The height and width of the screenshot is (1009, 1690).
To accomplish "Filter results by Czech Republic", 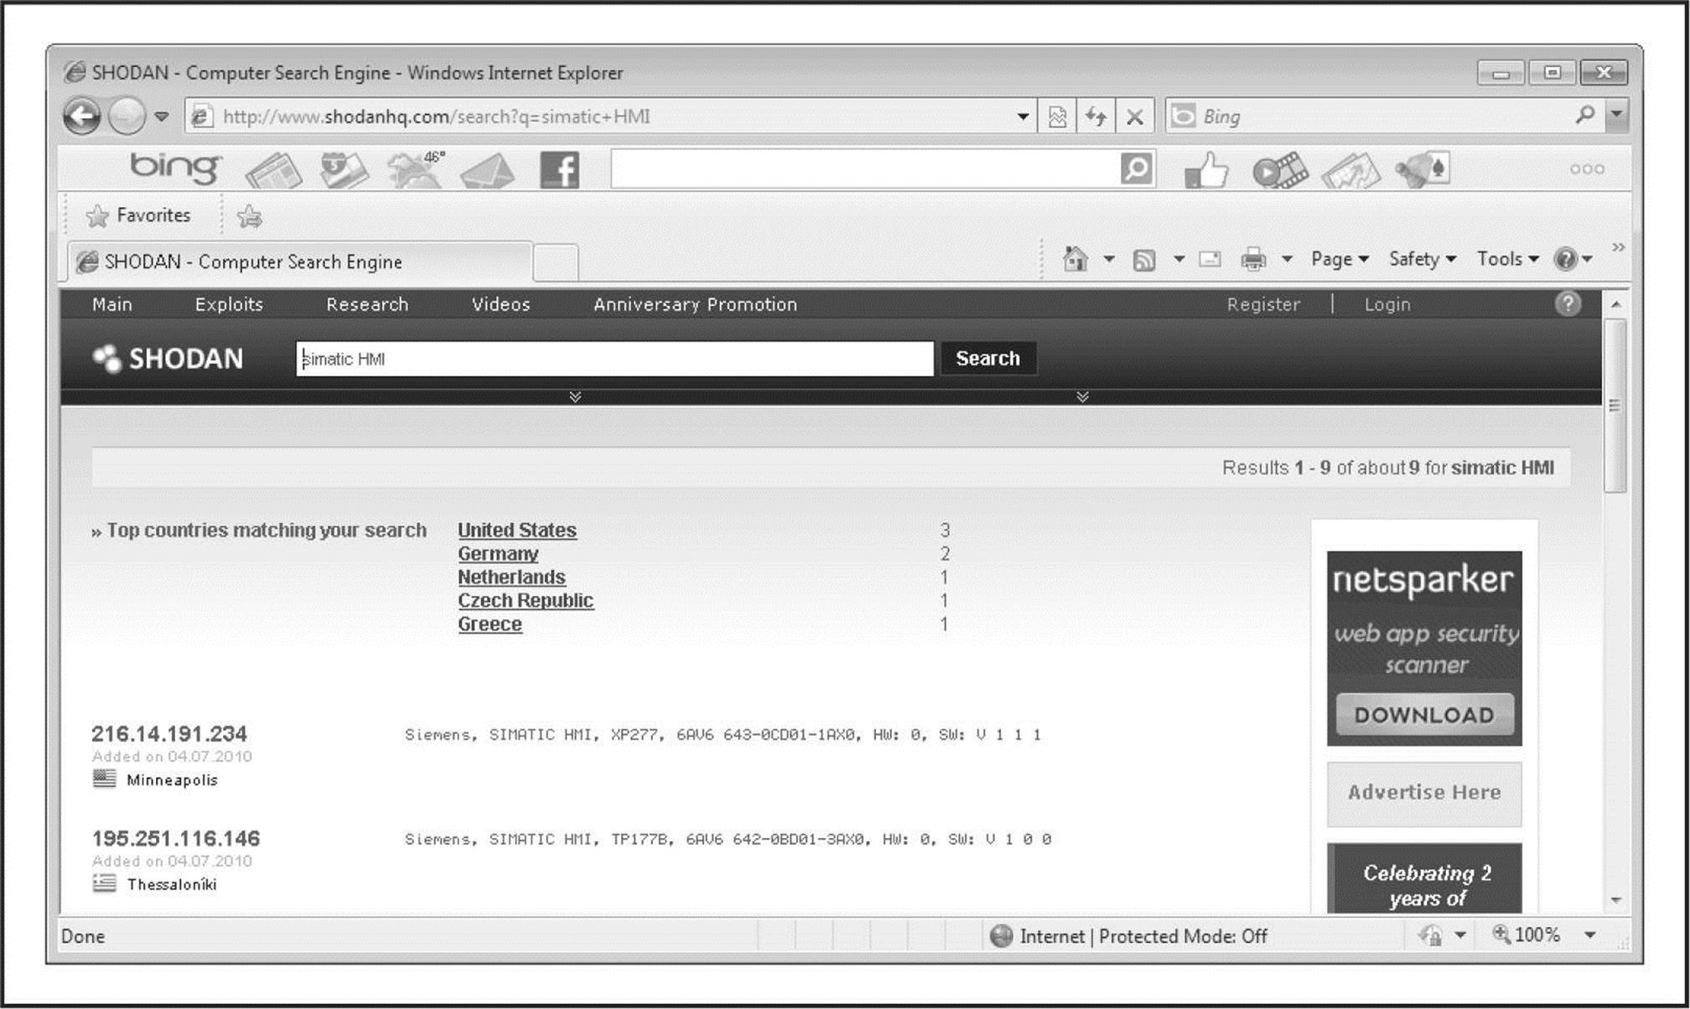I will tap(526, 601).
